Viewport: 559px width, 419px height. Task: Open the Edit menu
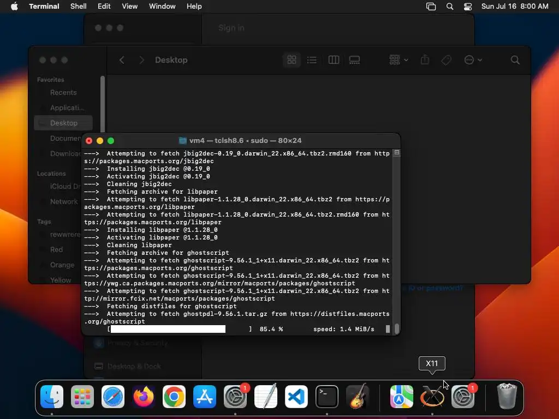coord(104,7)
